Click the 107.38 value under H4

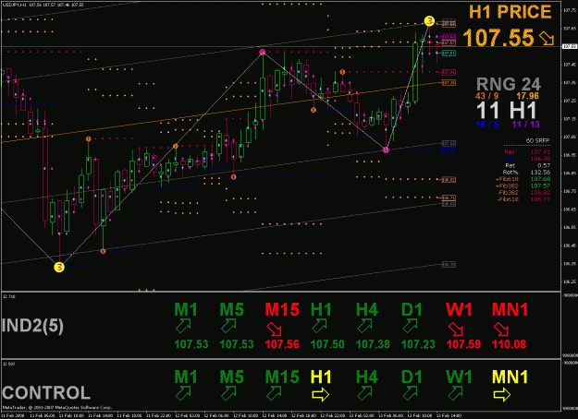pos(373,344)
